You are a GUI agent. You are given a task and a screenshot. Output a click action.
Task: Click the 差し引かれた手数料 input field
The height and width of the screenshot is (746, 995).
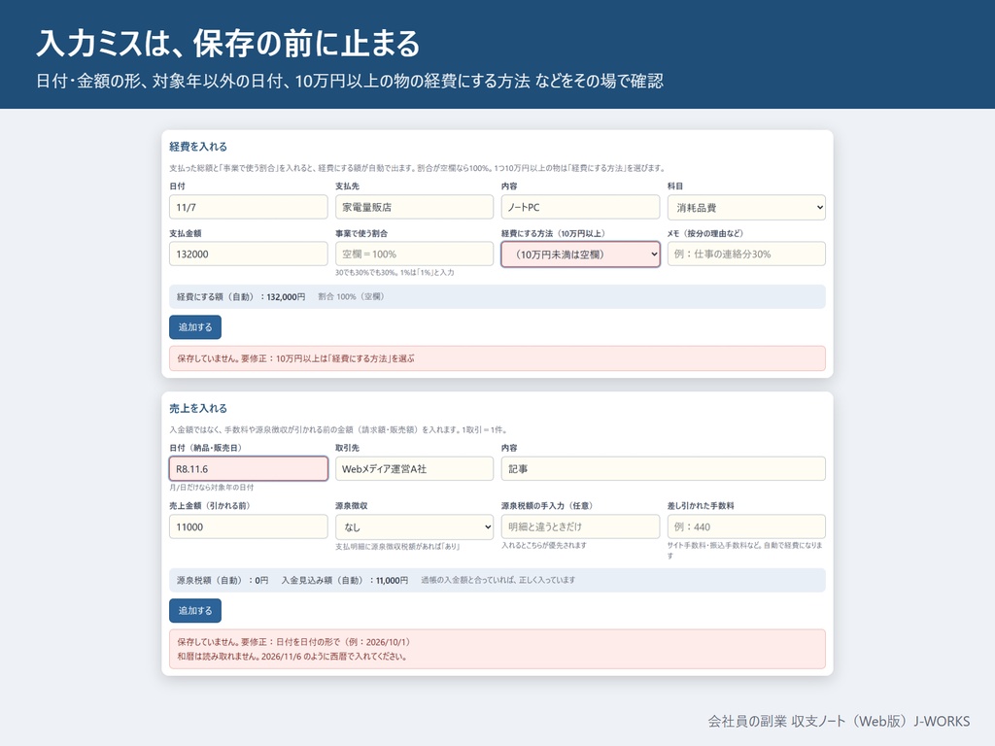click(x=746, y=526)
